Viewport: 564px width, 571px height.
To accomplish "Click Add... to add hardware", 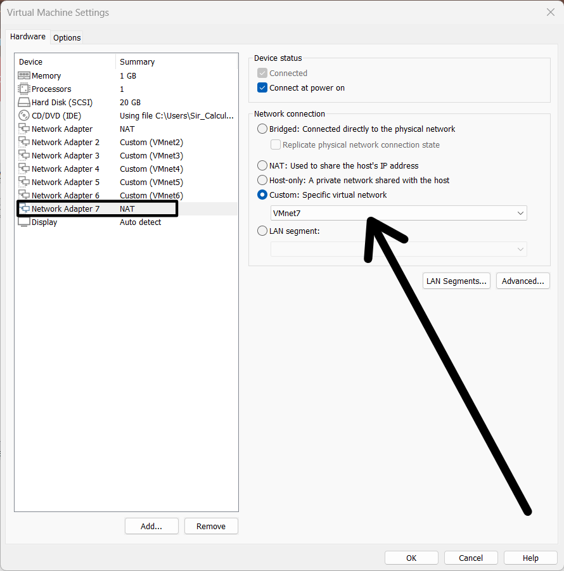I will (x=151, y=526).
